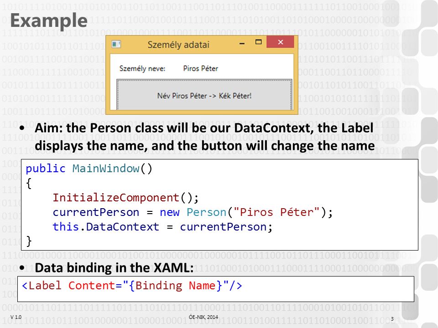
Task: Close the Személy adatai window
Action: 280,42
